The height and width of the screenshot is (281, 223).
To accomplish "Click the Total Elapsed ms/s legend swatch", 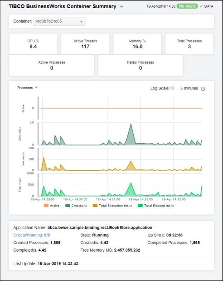I will 140,206.
